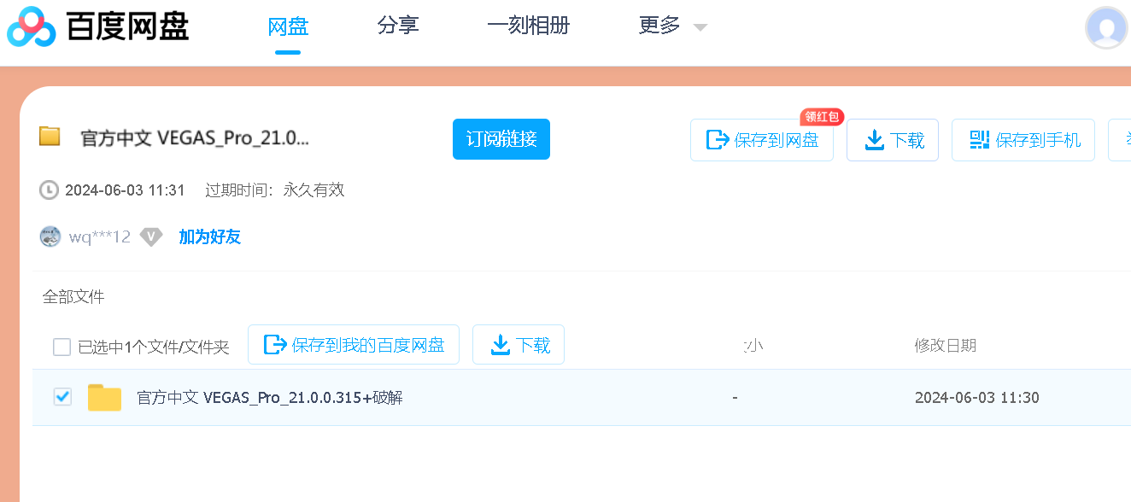Click the VIP diamond badge icon
This screenshot has height=502, width=1131.
(151, 236)
